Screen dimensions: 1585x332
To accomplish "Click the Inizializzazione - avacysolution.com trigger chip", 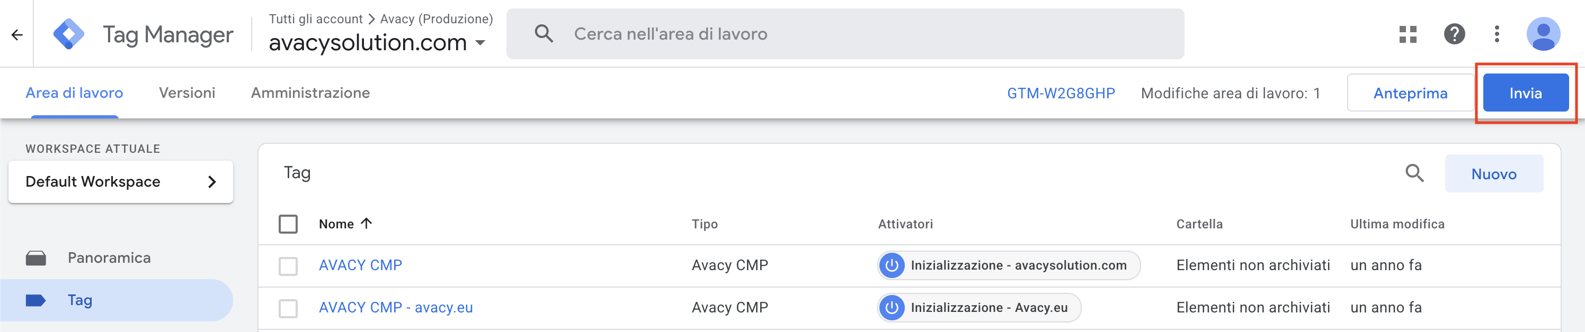I will [x=1009, y=265].
